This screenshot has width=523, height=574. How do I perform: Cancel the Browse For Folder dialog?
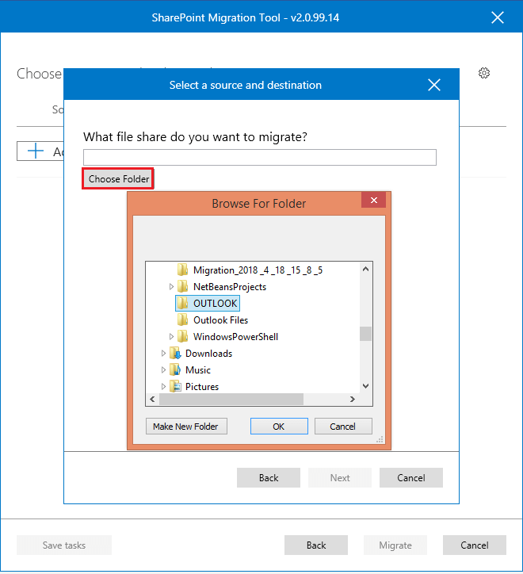[x=343, y=427]
